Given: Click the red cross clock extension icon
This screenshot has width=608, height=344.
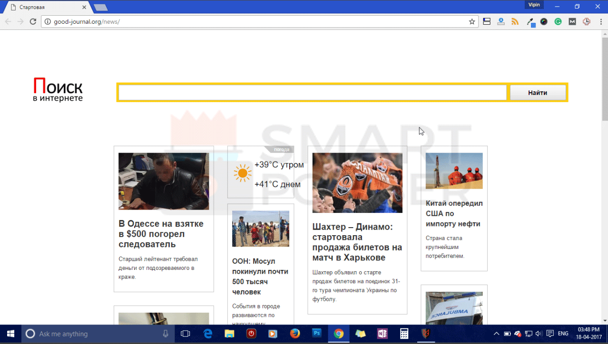Looking at the screenshot, I should pyautogui.click(x=586, y=21).
